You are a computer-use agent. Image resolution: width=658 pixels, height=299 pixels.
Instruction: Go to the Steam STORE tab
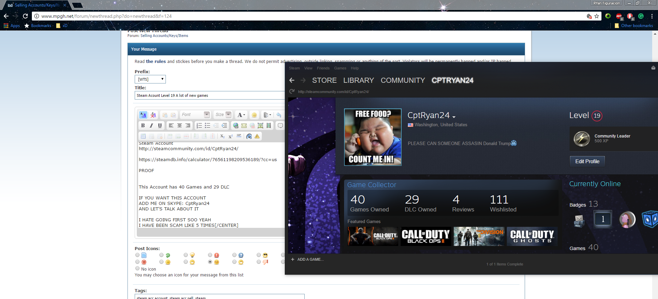coord(324,80)
